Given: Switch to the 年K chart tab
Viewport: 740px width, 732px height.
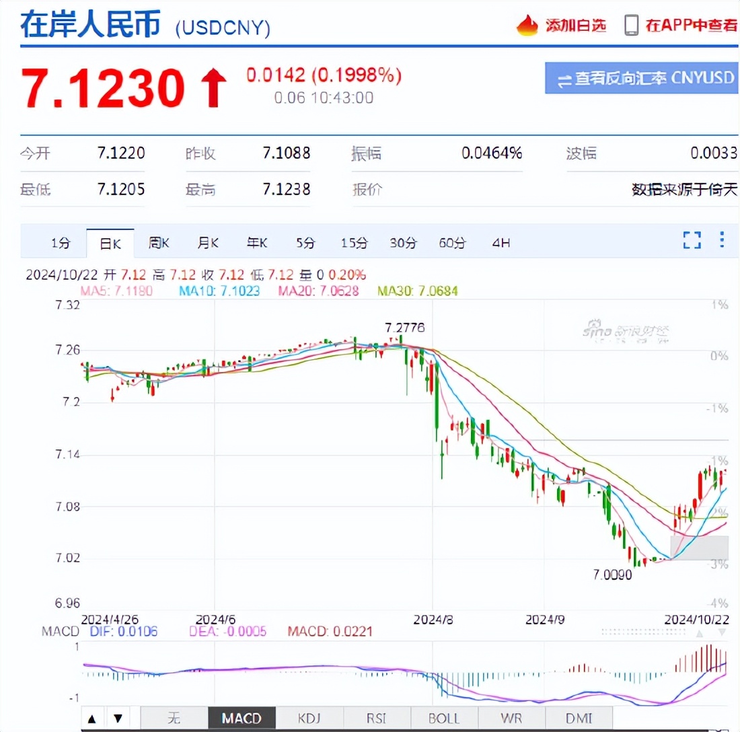Looking at the screenshot, I should tap(257, 243).
